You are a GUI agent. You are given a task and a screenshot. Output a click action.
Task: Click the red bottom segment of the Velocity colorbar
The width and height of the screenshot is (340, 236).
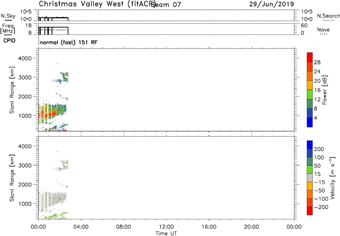pyautogui.click(x=310, y=211)
